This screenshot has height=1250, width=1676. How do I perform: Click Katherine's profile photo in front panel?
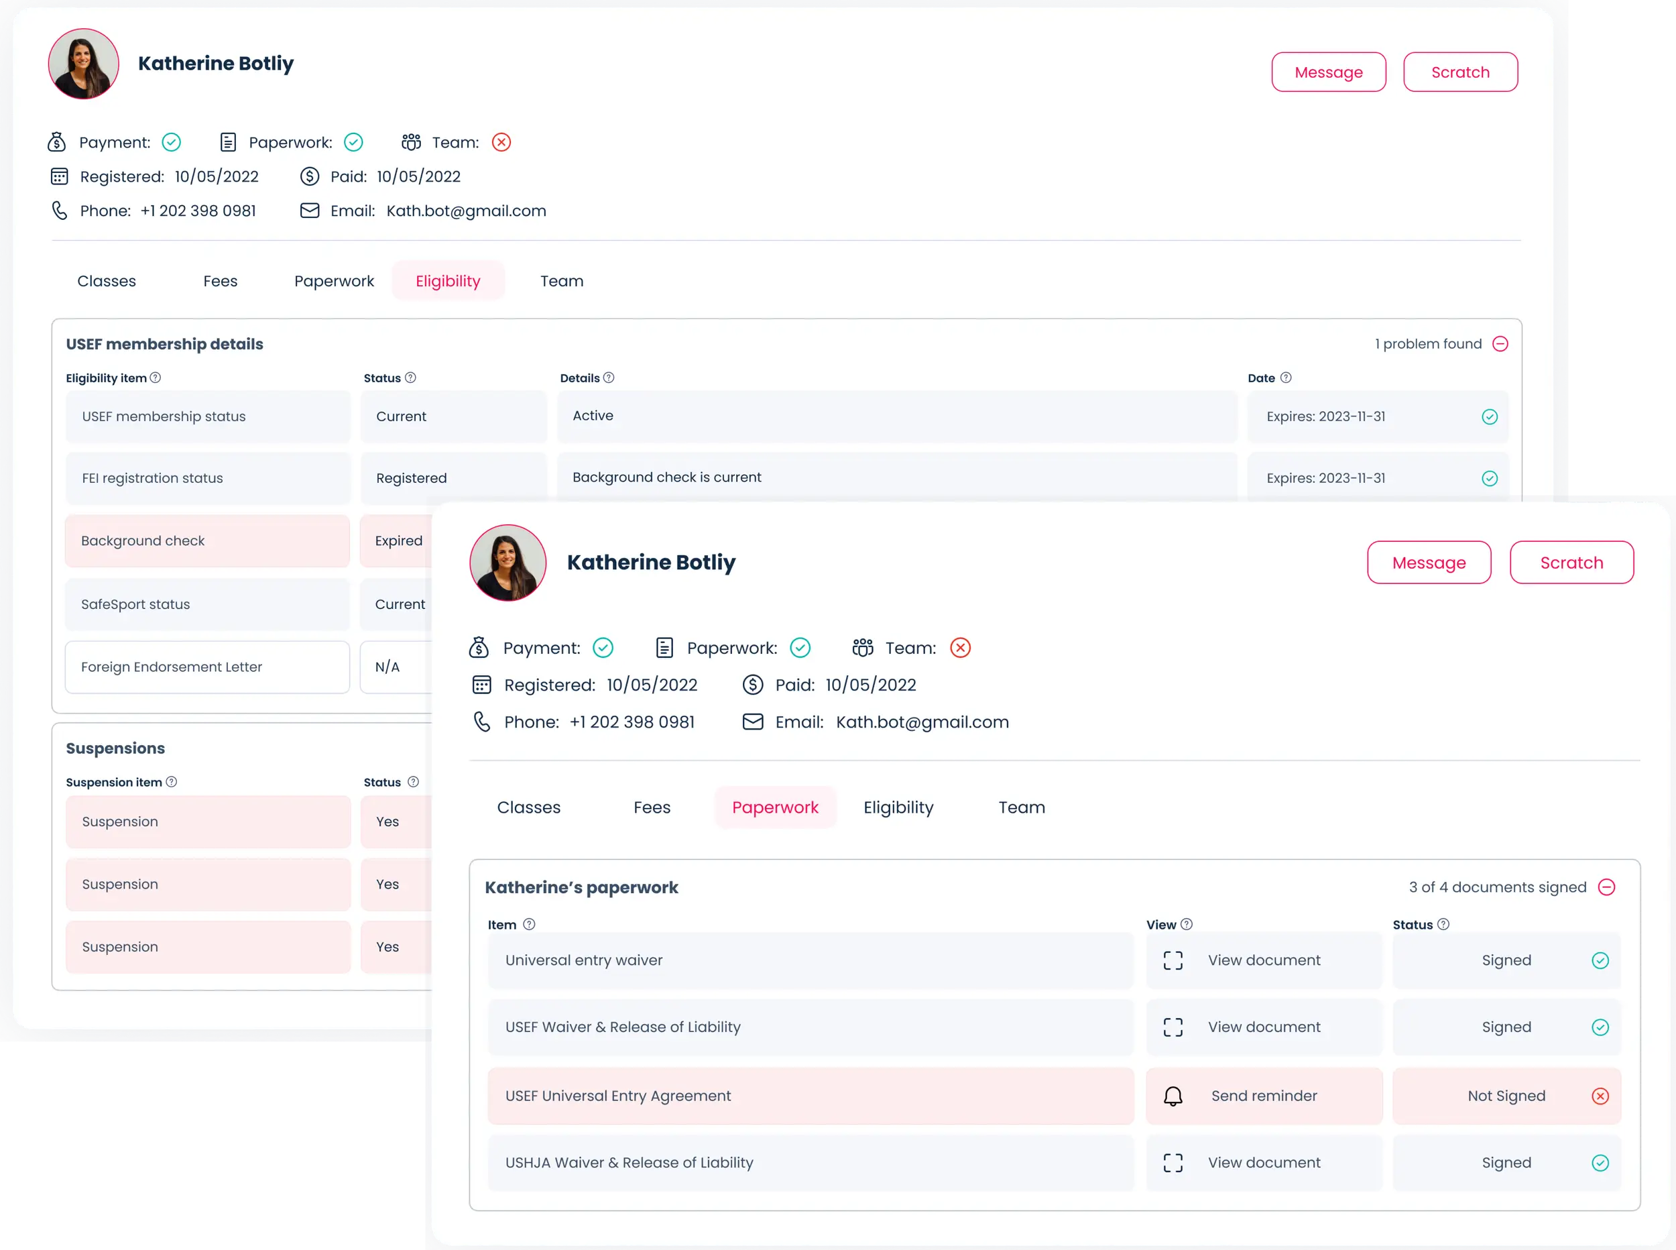coord(507,562)
